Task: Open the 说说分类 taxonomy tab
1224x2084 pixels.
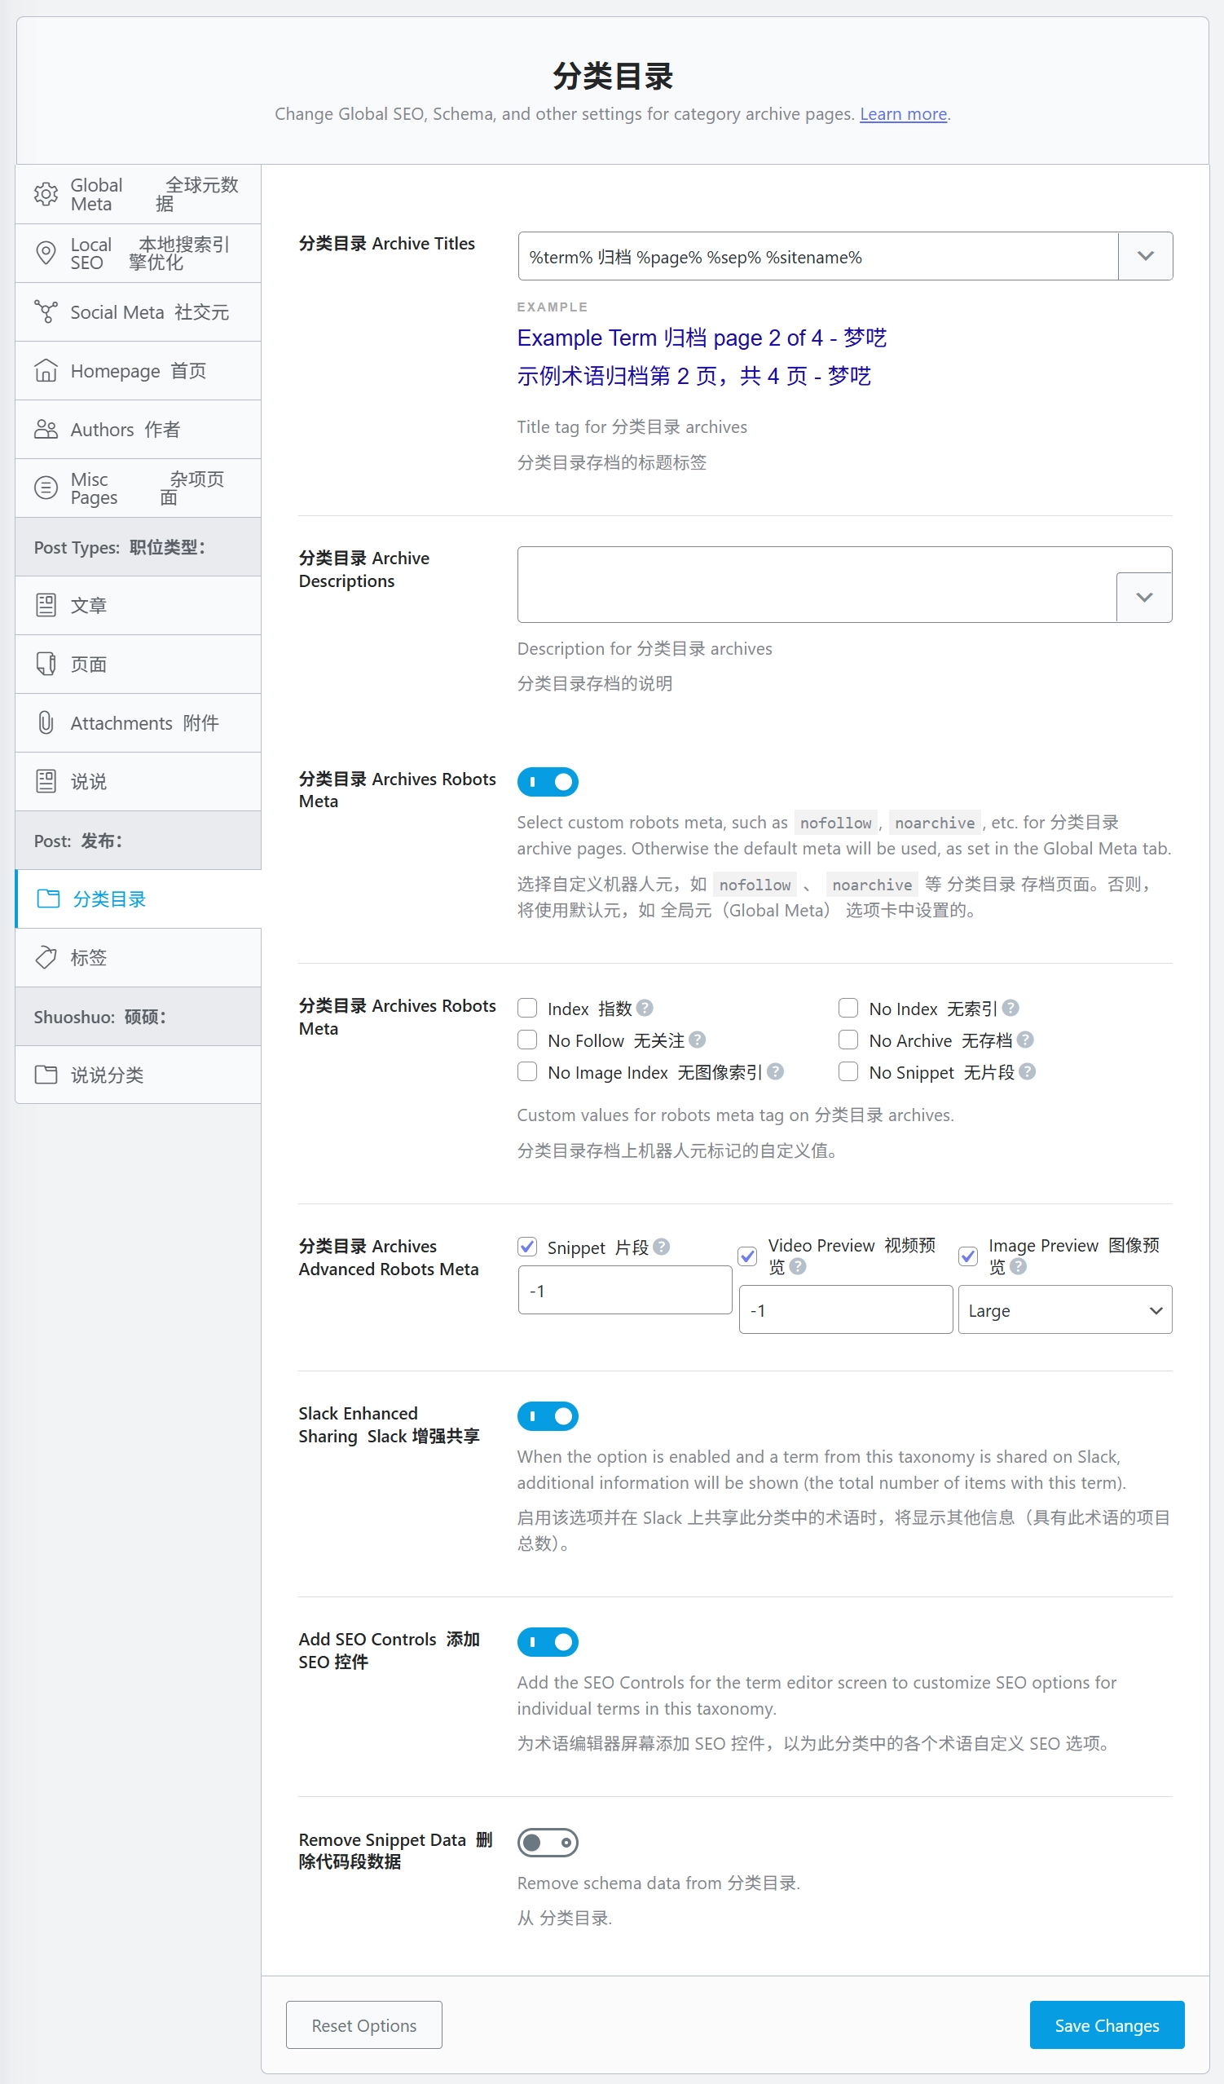Action: point(138,1075)
